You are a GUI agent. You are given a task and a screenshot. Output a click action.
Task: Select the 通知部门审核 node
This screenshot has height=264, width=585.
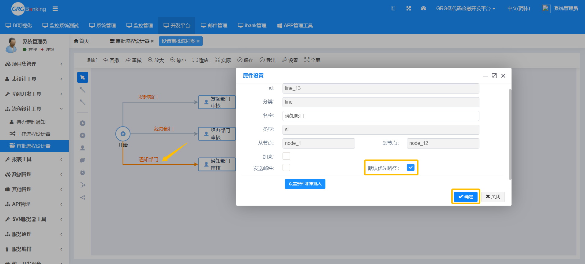(217, 164)
